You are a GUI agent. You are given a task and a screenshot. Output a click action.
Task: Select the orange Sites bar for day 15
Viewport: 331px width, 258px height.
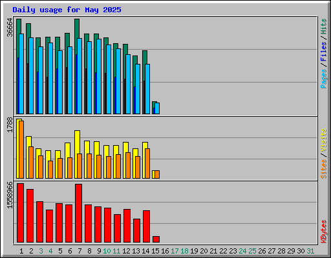coord(157,174)
